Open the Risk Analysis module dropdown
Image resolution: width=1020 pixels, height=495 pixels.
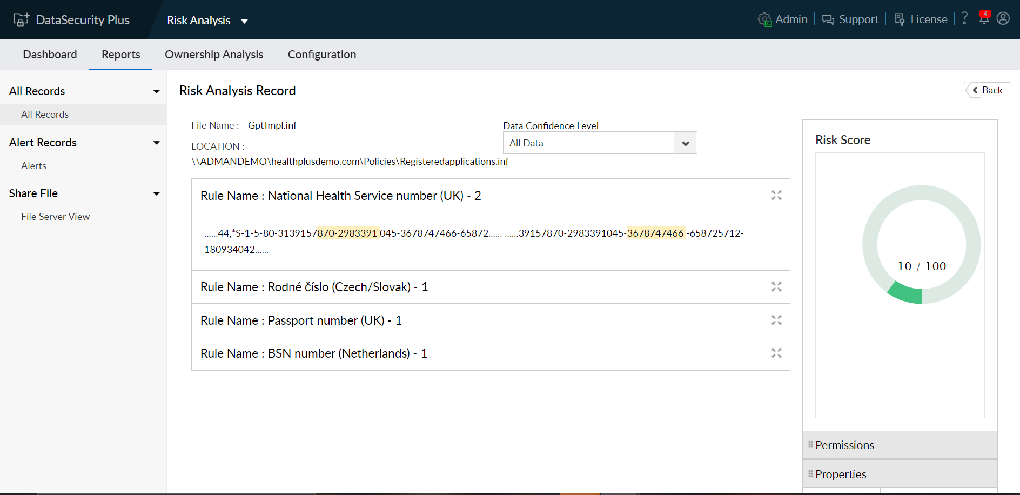point(244,21)
